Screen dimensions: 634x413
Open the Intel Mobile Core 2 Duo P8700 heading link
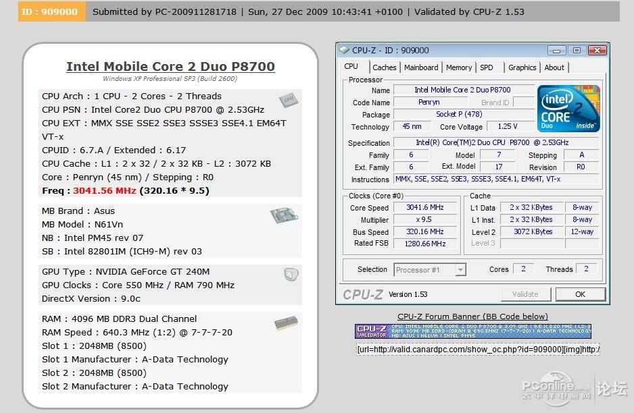[170, 66]
